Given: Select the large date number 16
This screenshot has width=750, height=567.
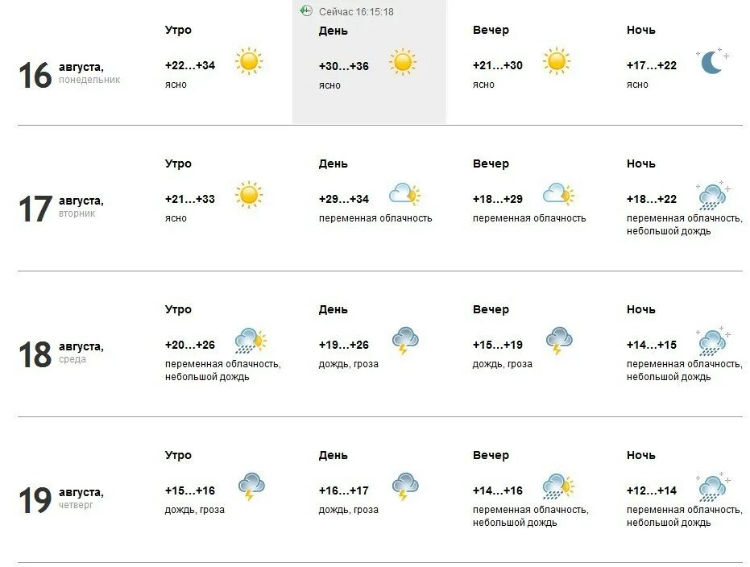Looking at the screenshot, I should (35, 75).
